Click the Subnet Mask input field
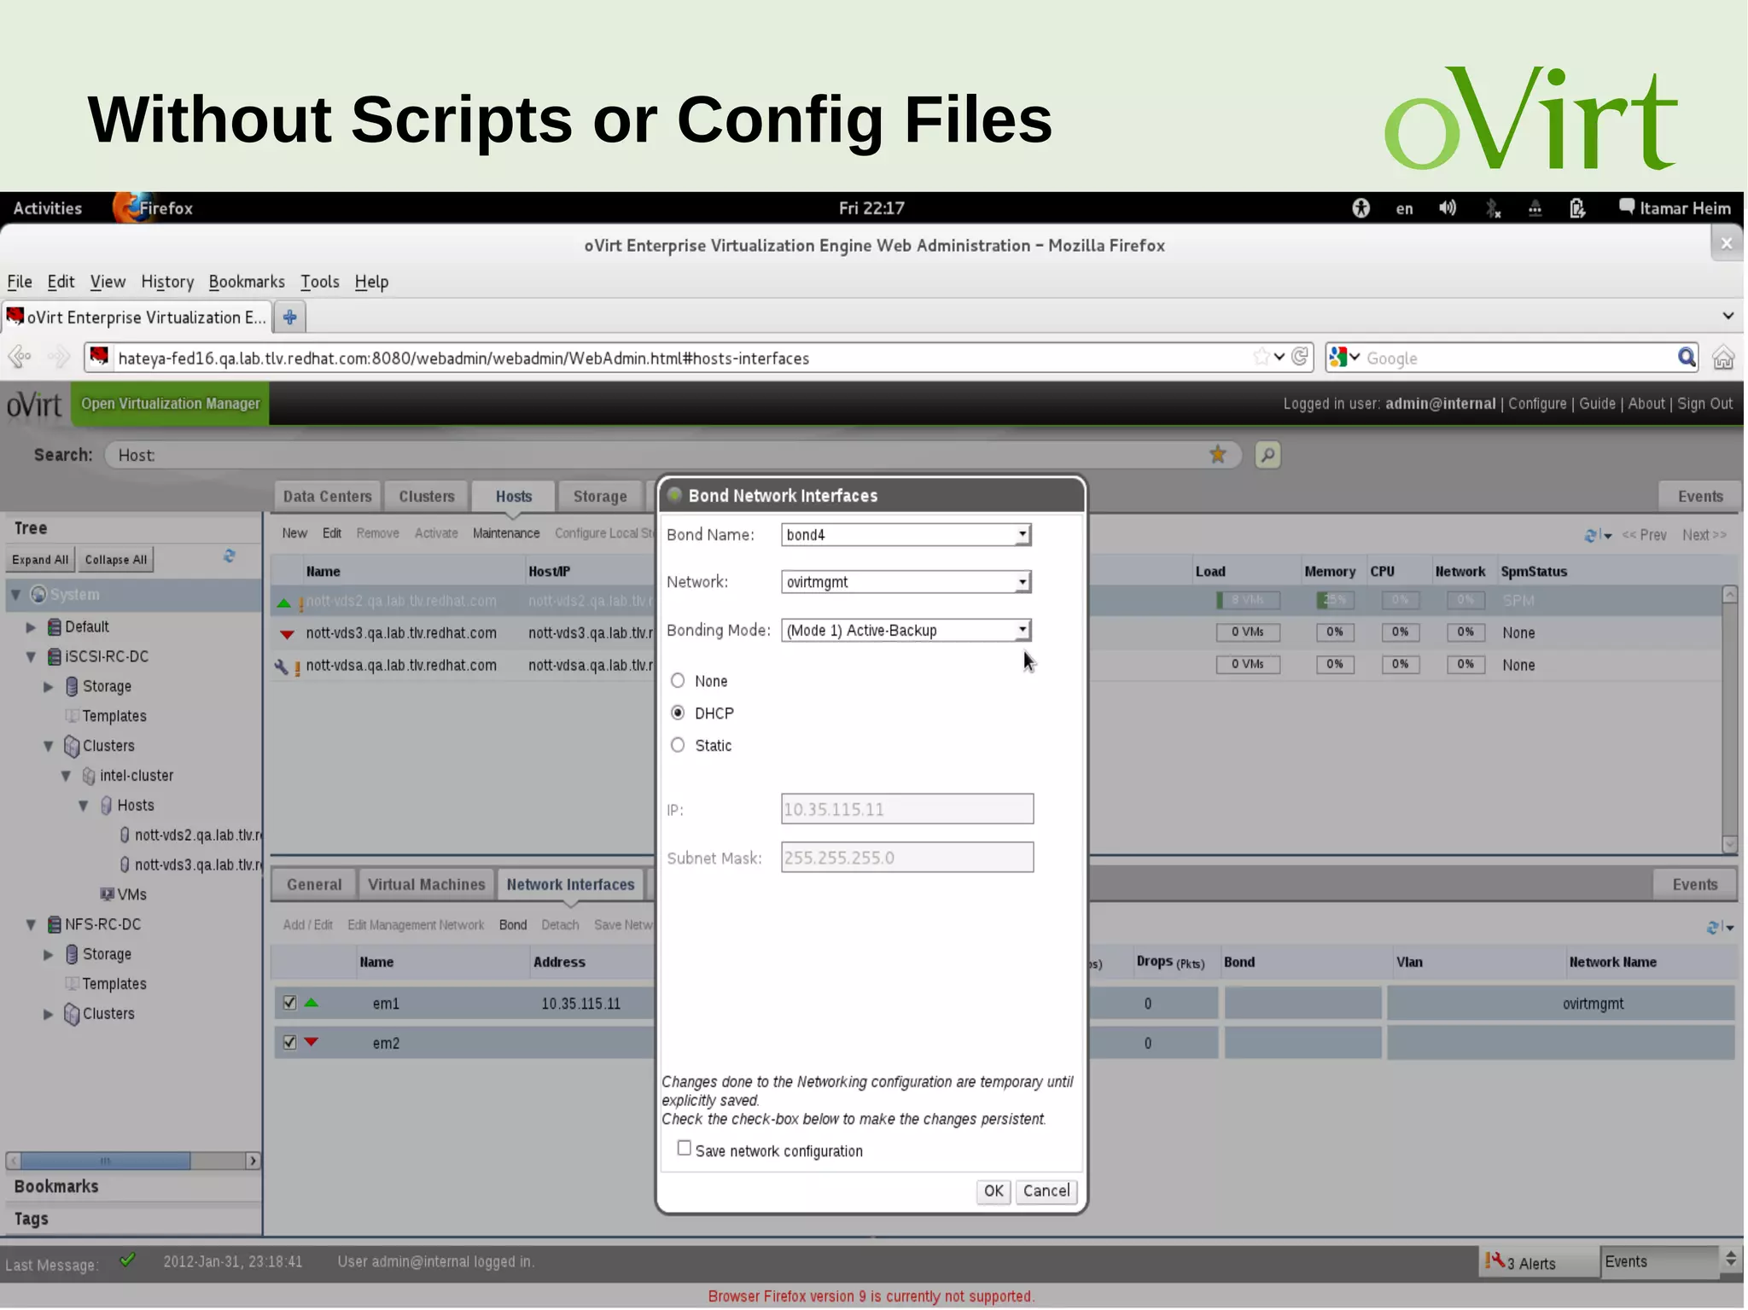This screenshot has height=1310, width=1748. tap(907, 858)
